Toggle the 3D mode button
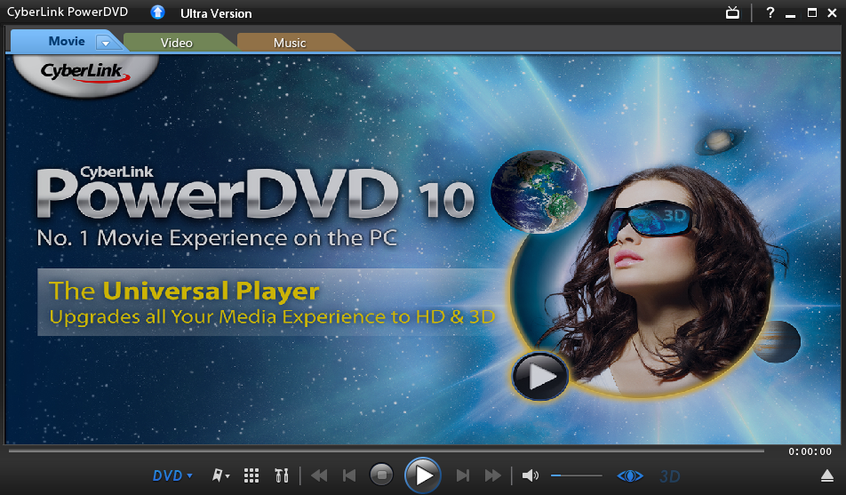Viewport: 846px width, 495px height. click(x=669, y=476)
